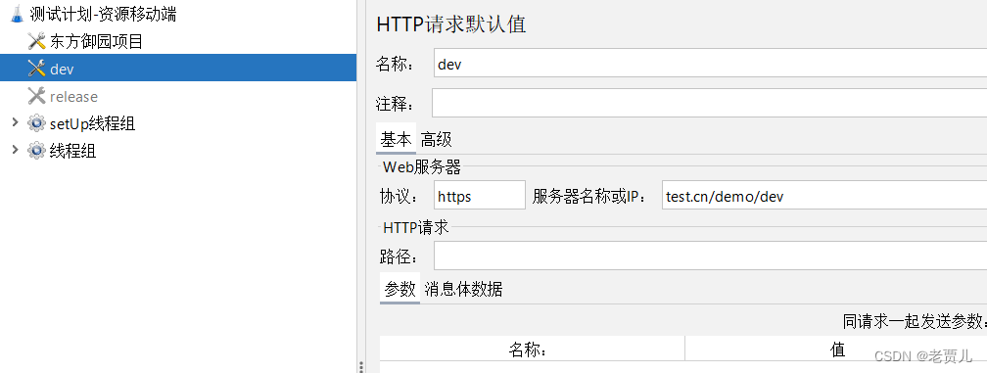Screen dimensions: 987x373
Task: Click the HTTP请求 section label
Action: pos(415,227)
